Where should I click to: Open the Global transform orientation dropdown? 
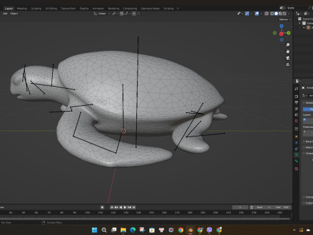(102, 14)
